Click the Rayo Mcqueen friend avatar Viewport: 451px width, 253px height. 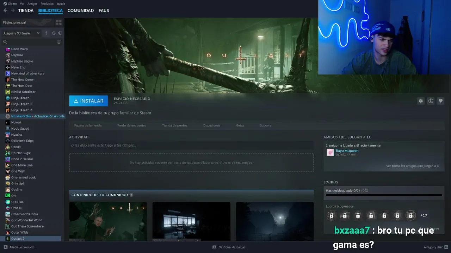[330, 152]
